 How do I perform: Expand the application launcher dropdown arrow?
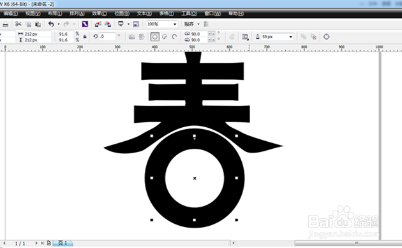click(x=128, y=24)
